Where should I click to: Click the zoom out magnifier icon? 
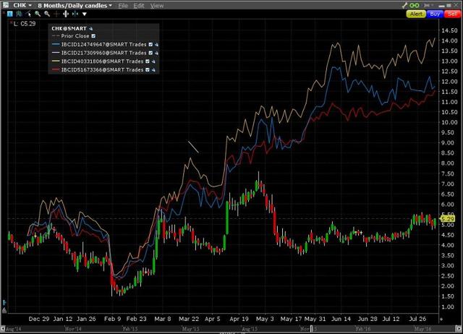pos(47,14)
